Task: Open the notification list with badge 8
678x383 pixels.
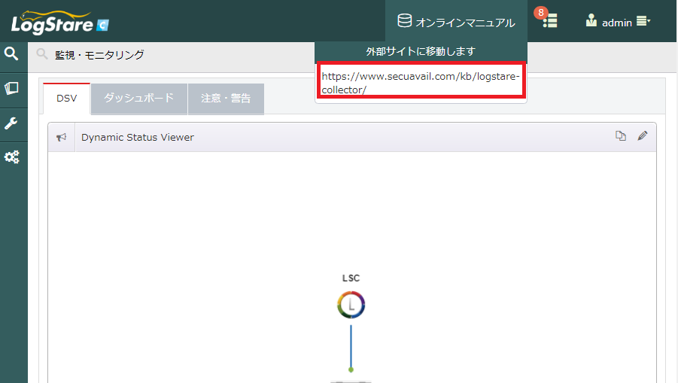Action: click(x=547, y=20)
